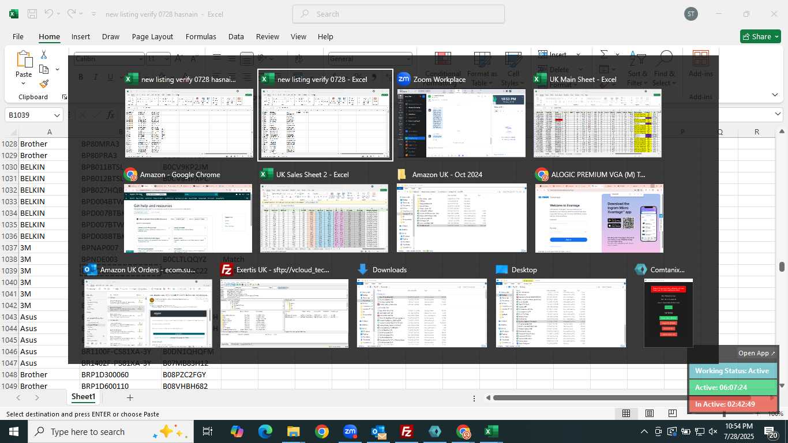Select column R header
Screen dimensions: 788x443
coord(757,132)
